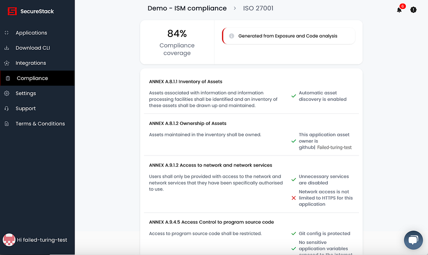Click the Download CLI icon
The image size is (428, 255).
[x=7, y=48]
